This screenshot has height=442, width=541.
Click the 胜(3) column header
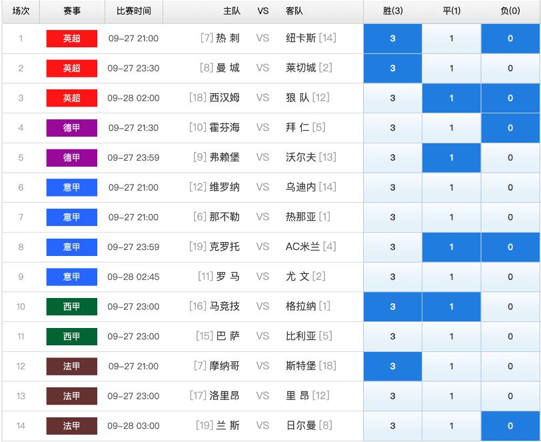coord(392,11)
